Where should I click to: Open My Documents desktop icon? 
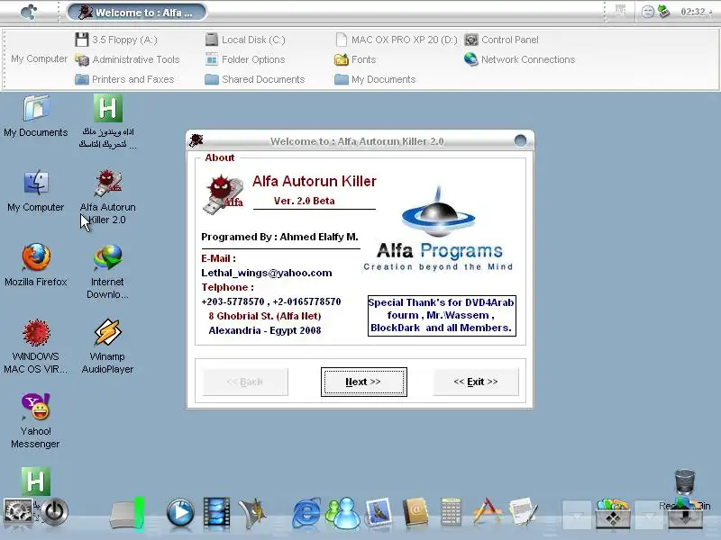(x=36, y=116)
